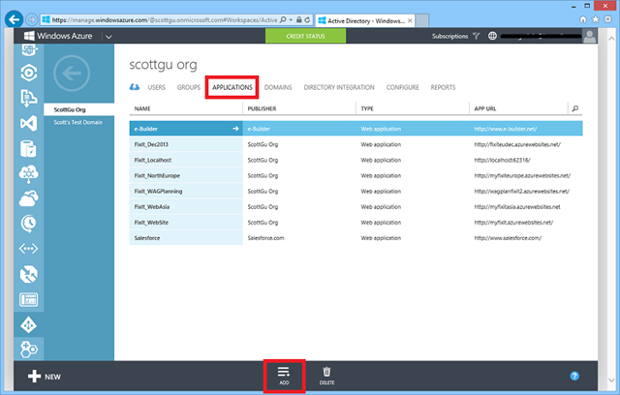Select the FixIt_WebAsia application row
Screen dimensions: 620x395
click(356, 206)
